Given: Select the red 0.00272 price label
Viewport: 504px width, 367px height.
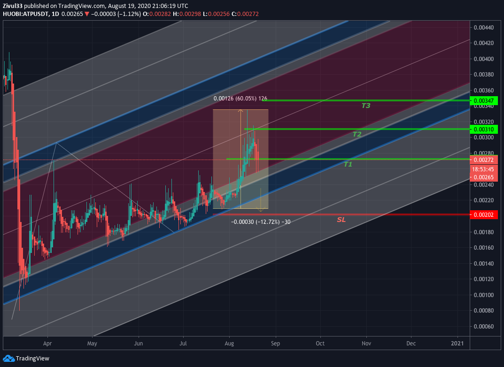Looking at the screenshot, I should pos(484,160).
